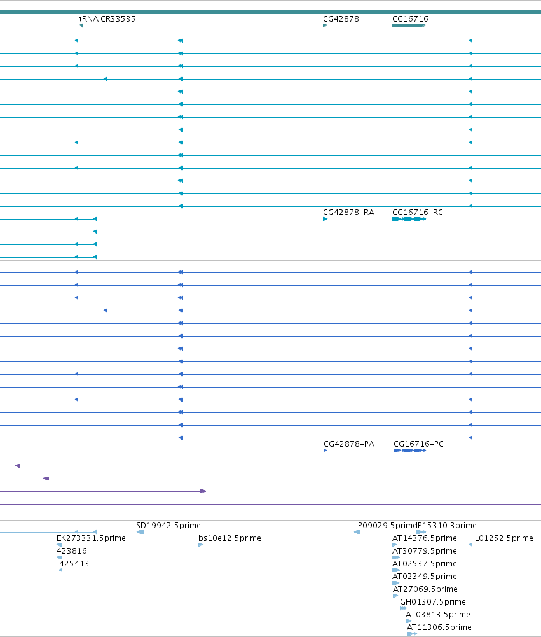Click the CG42878-RA transcript arrow
The height and width of the screenshot is (637, 541).
pyautogui.click(x=325, y=219)
